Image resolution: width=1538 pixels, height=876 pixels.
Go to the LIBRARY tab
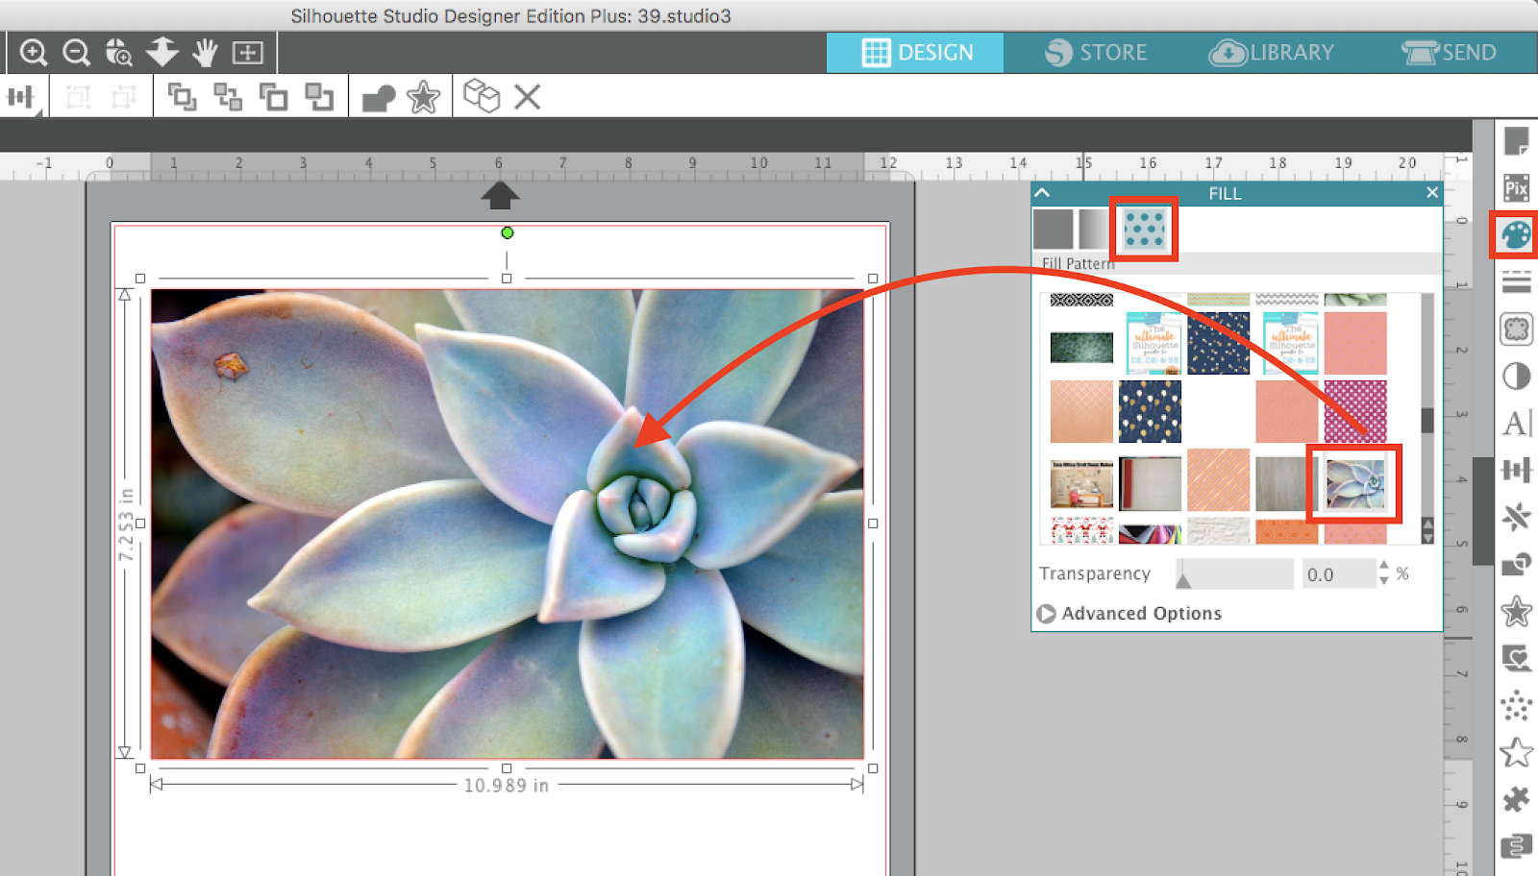[1272, 53]
